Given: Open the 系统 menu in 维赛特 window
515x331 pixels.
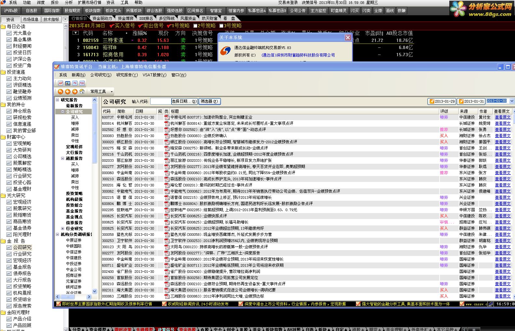Looking at the screenshot, I should 63,75.
